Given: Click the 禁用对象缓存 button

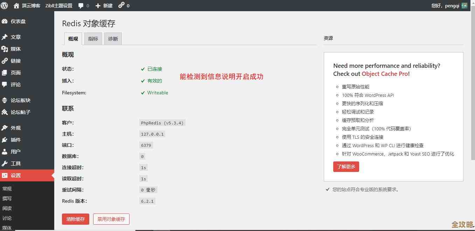Looking at the screenshot, I should (111, 219).
